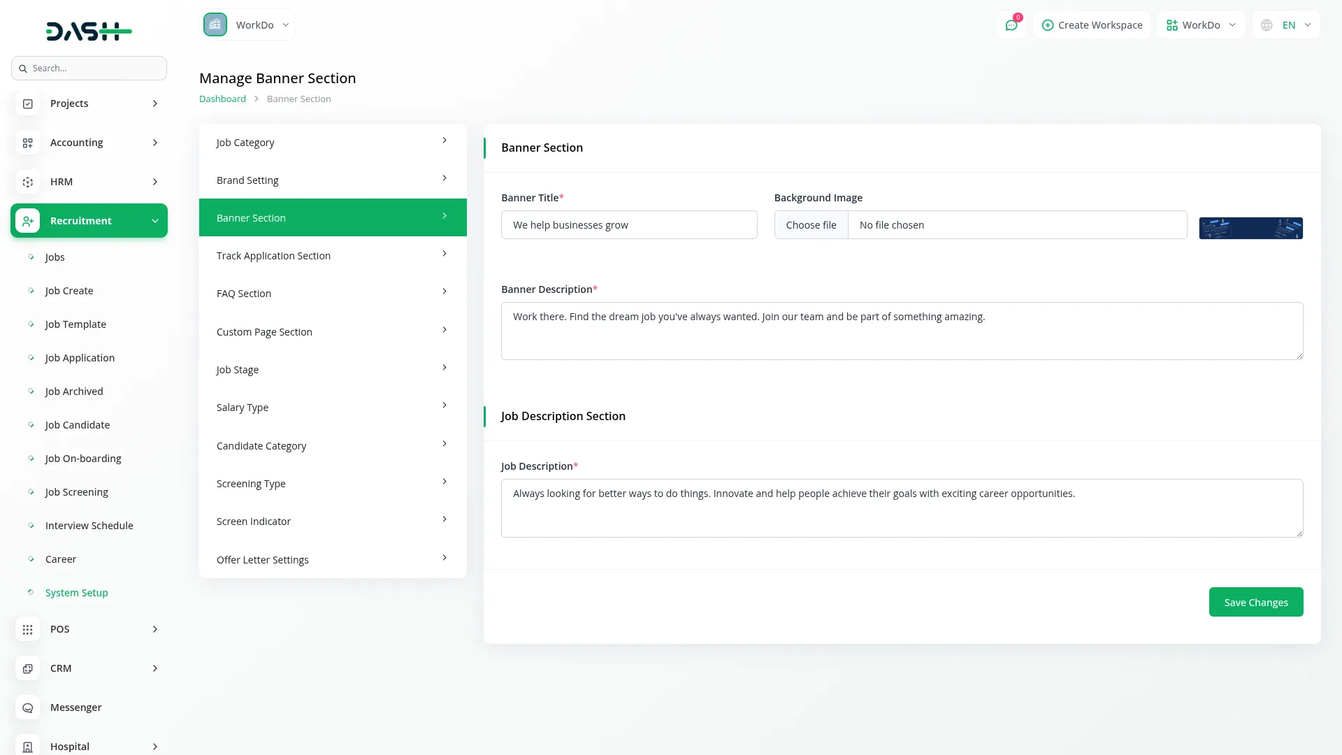
Task: Open the EN language dropdown
Action: pos(1287,25)
